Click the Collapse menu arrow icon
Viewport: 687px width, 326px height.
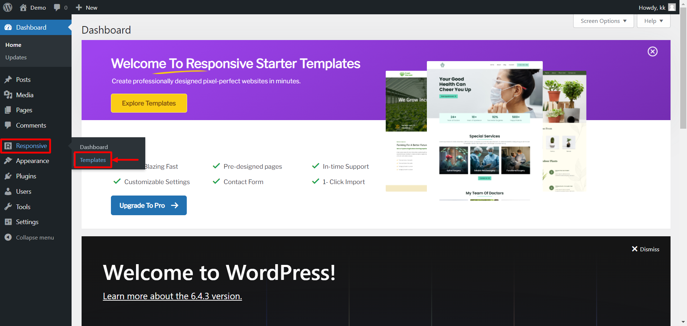coord(8,237)
